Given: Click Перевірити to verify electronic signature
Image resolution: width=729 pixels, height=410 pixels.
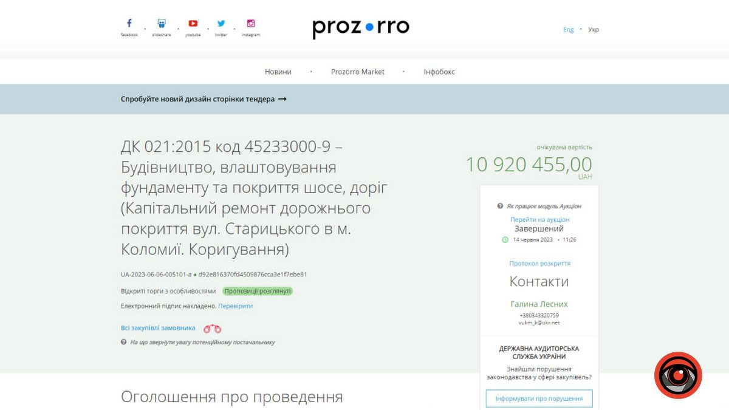Looking at the screenshot, I should [x=237, y=306].
